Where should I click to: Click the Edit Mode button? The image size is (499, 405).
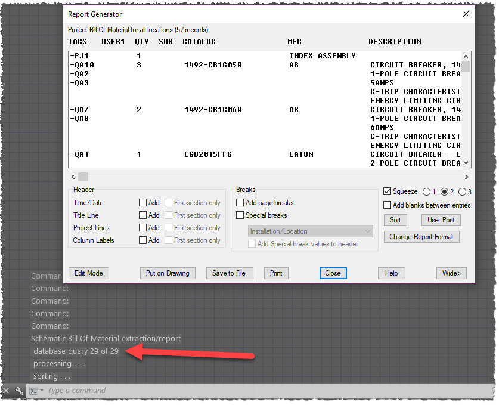(88, 273)
